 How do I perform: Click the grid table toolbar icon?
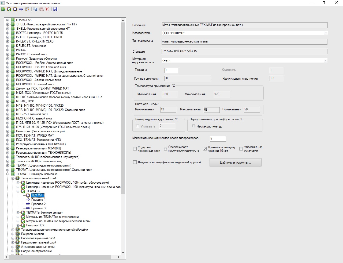pos(27,9)
